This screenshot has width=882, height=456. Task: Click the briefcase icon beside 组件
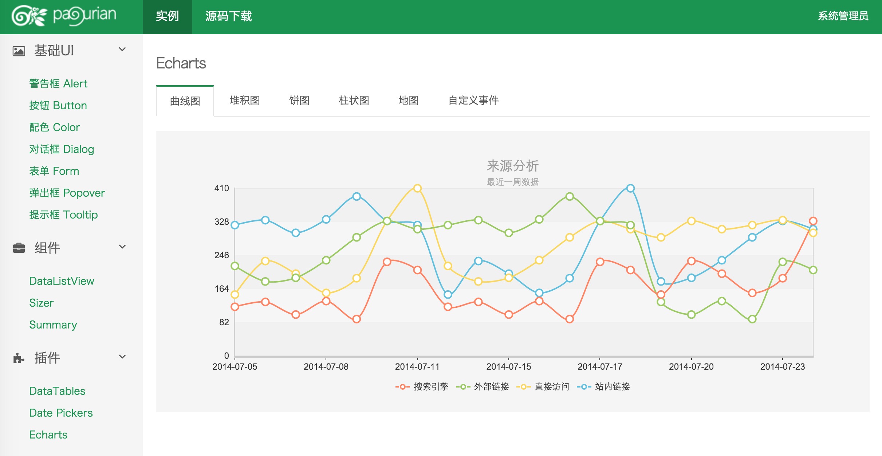[x=19, y=248]
